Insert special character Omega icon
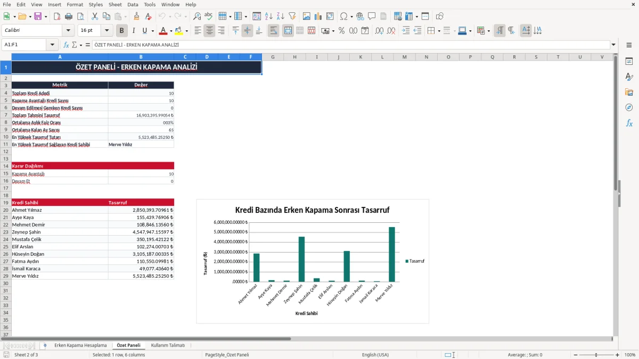 pos(343,16)
